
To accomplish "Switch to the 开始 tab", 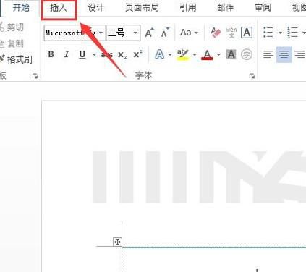I will tap(21, 8).
